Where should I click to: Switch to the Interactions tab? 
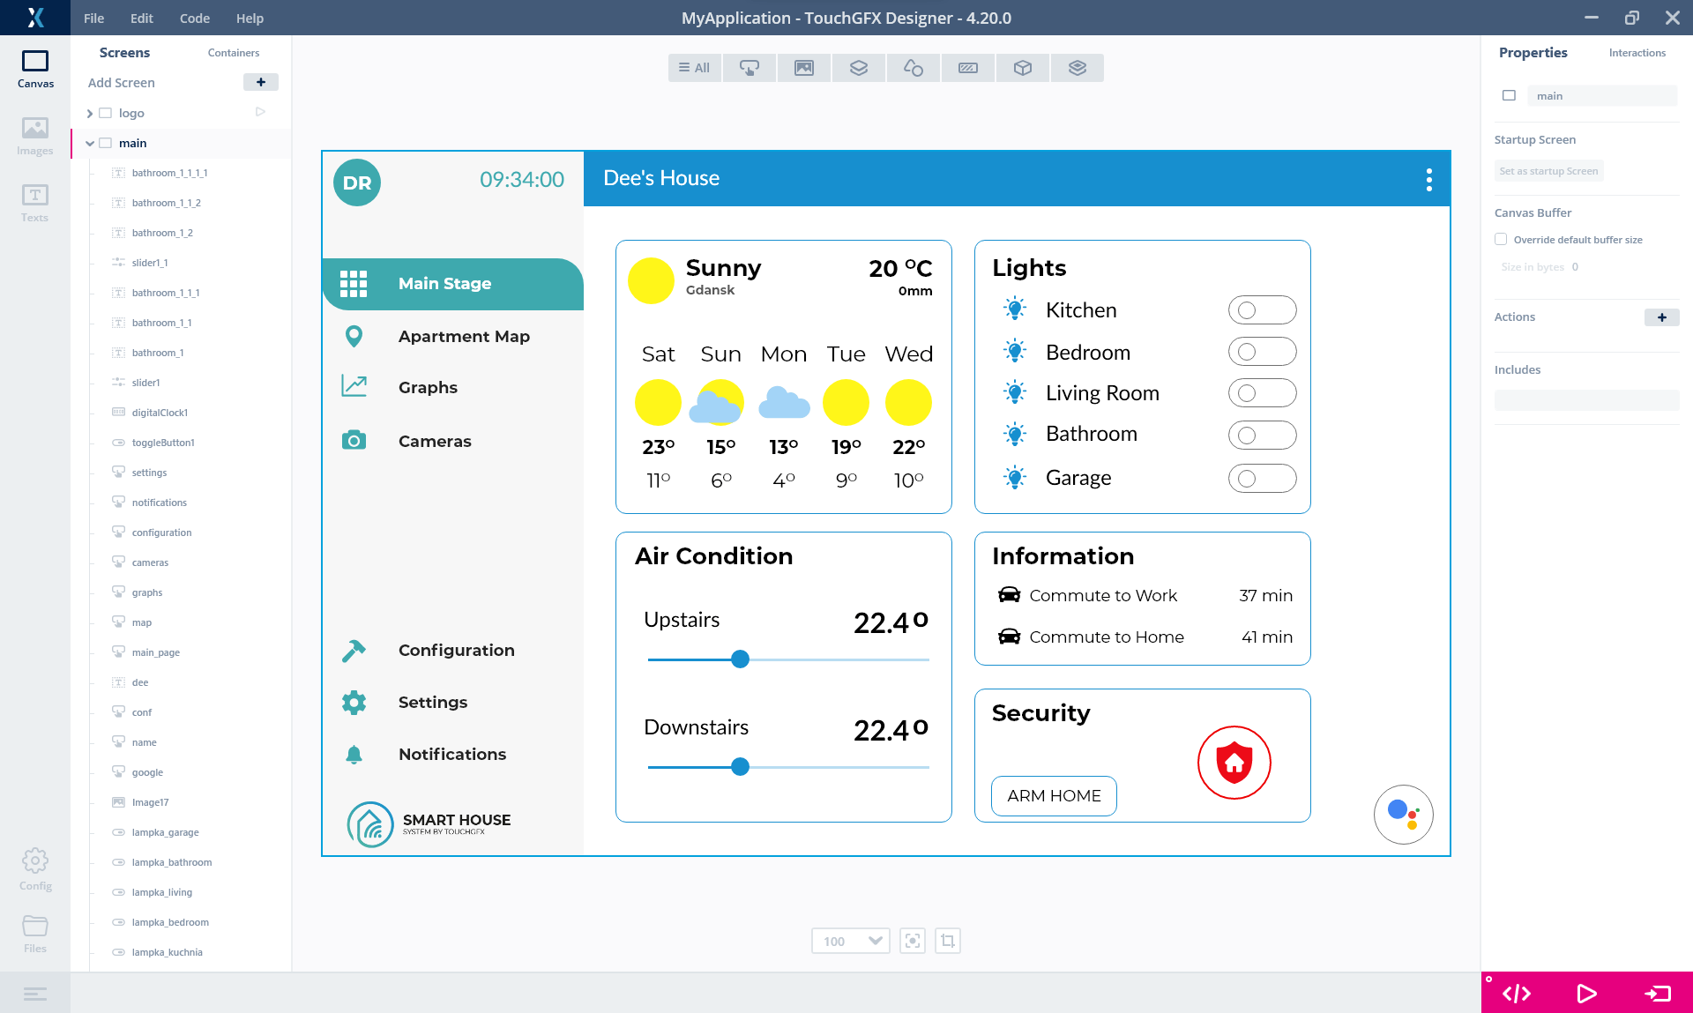1637,53
